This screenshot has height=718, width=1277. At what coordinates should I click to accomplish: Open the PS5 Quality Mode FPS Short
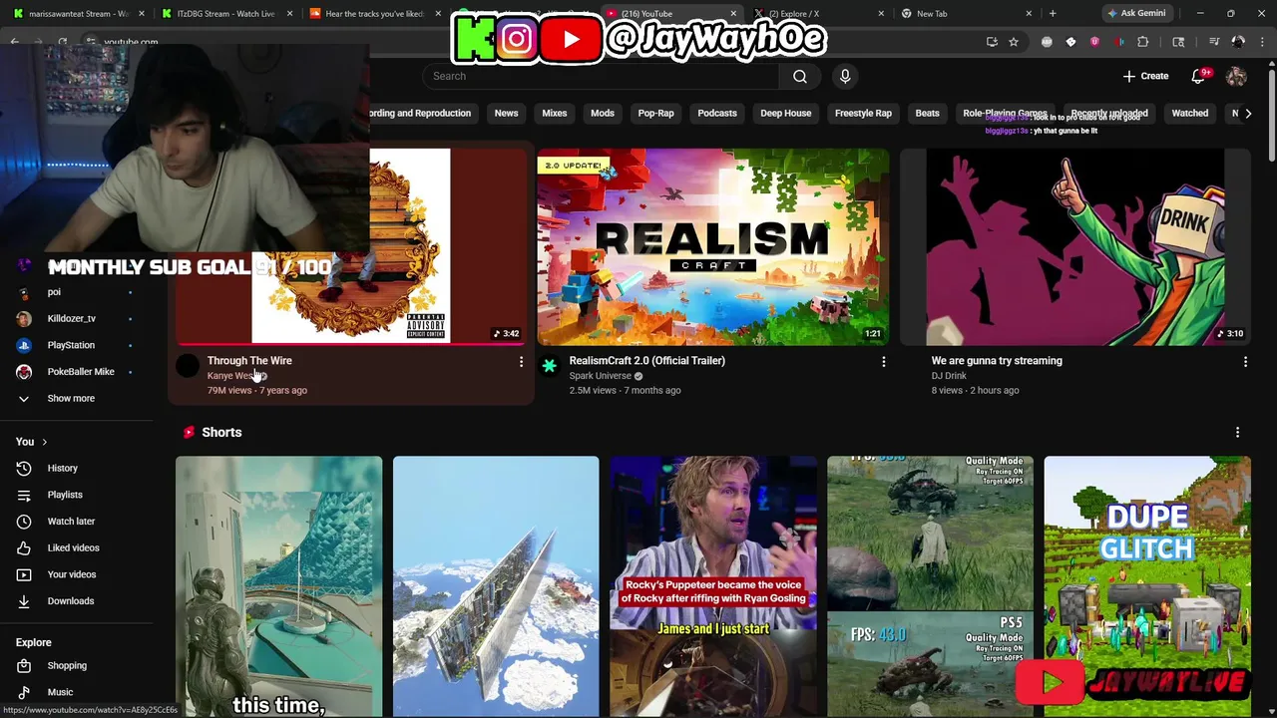pyautogui.click(x=930, y=587)
